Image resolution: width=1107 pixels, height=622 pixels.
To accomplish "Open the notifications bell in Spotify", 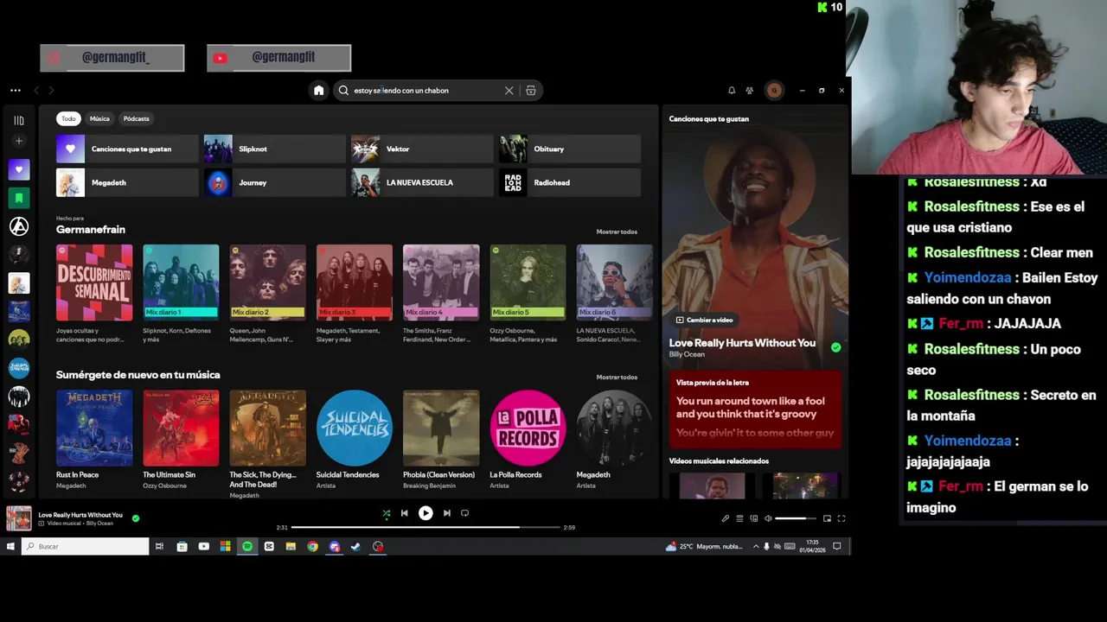I will click(732, 90).
